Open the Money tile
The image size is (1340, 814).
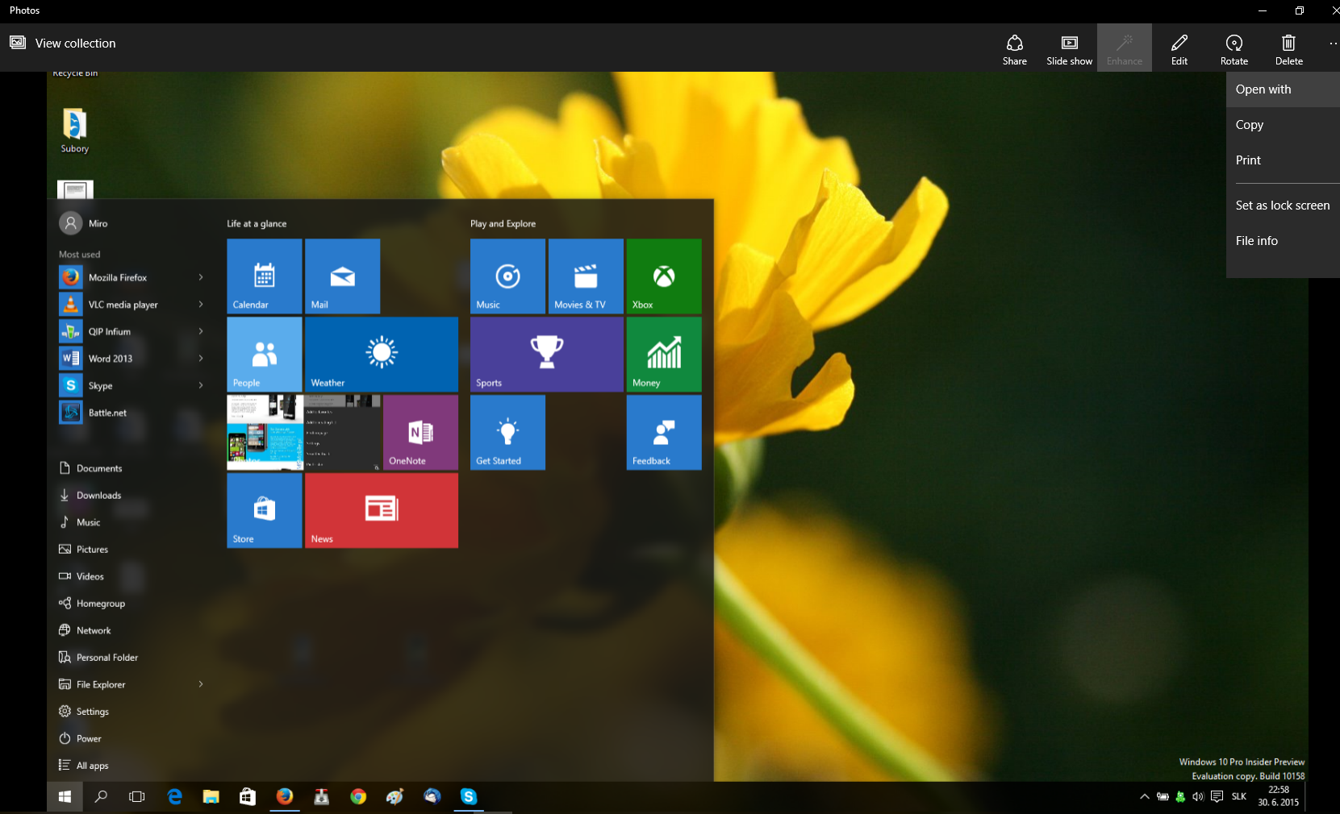(664, 355)
